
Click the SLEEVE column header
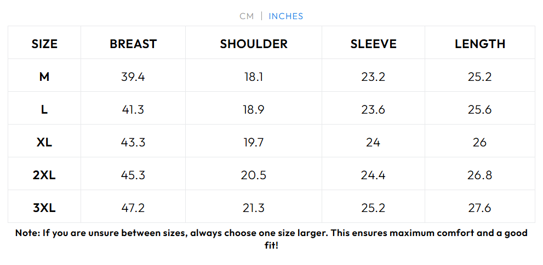pyautogui.click(x=373, y=44)
